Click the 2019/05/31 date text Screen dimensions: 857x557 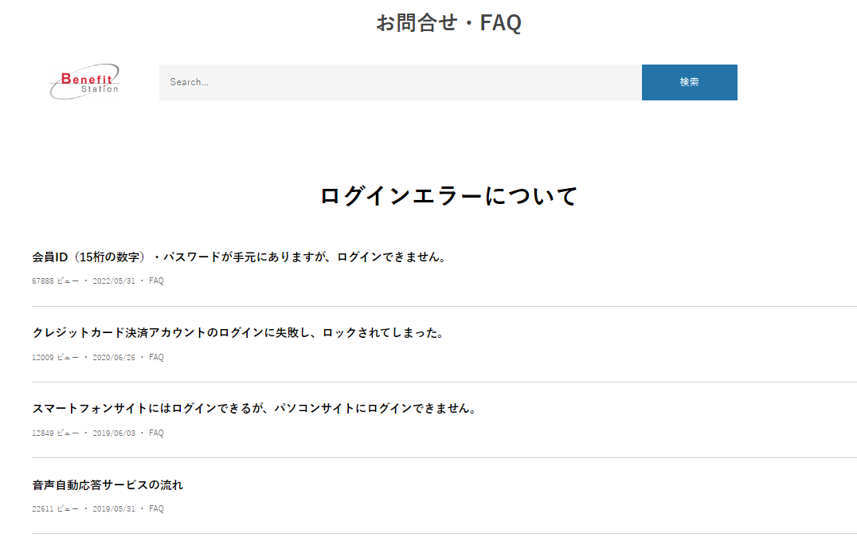click(x=114, y=509)
